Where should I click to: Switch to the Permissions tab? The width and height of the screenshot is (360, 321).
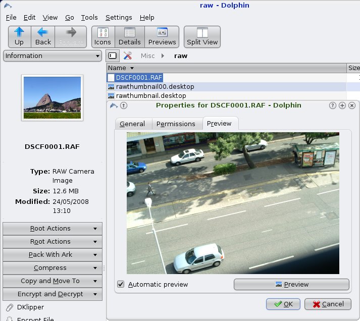176,124
